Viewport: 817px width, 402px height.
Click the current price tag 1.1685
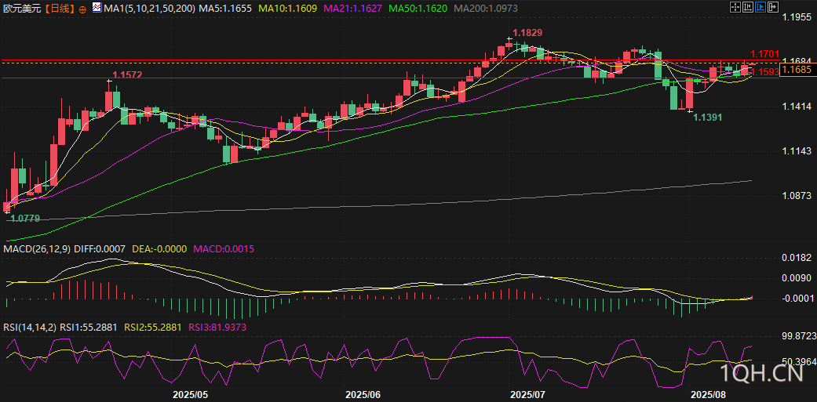pyautogui.click(x=797, y=69)
